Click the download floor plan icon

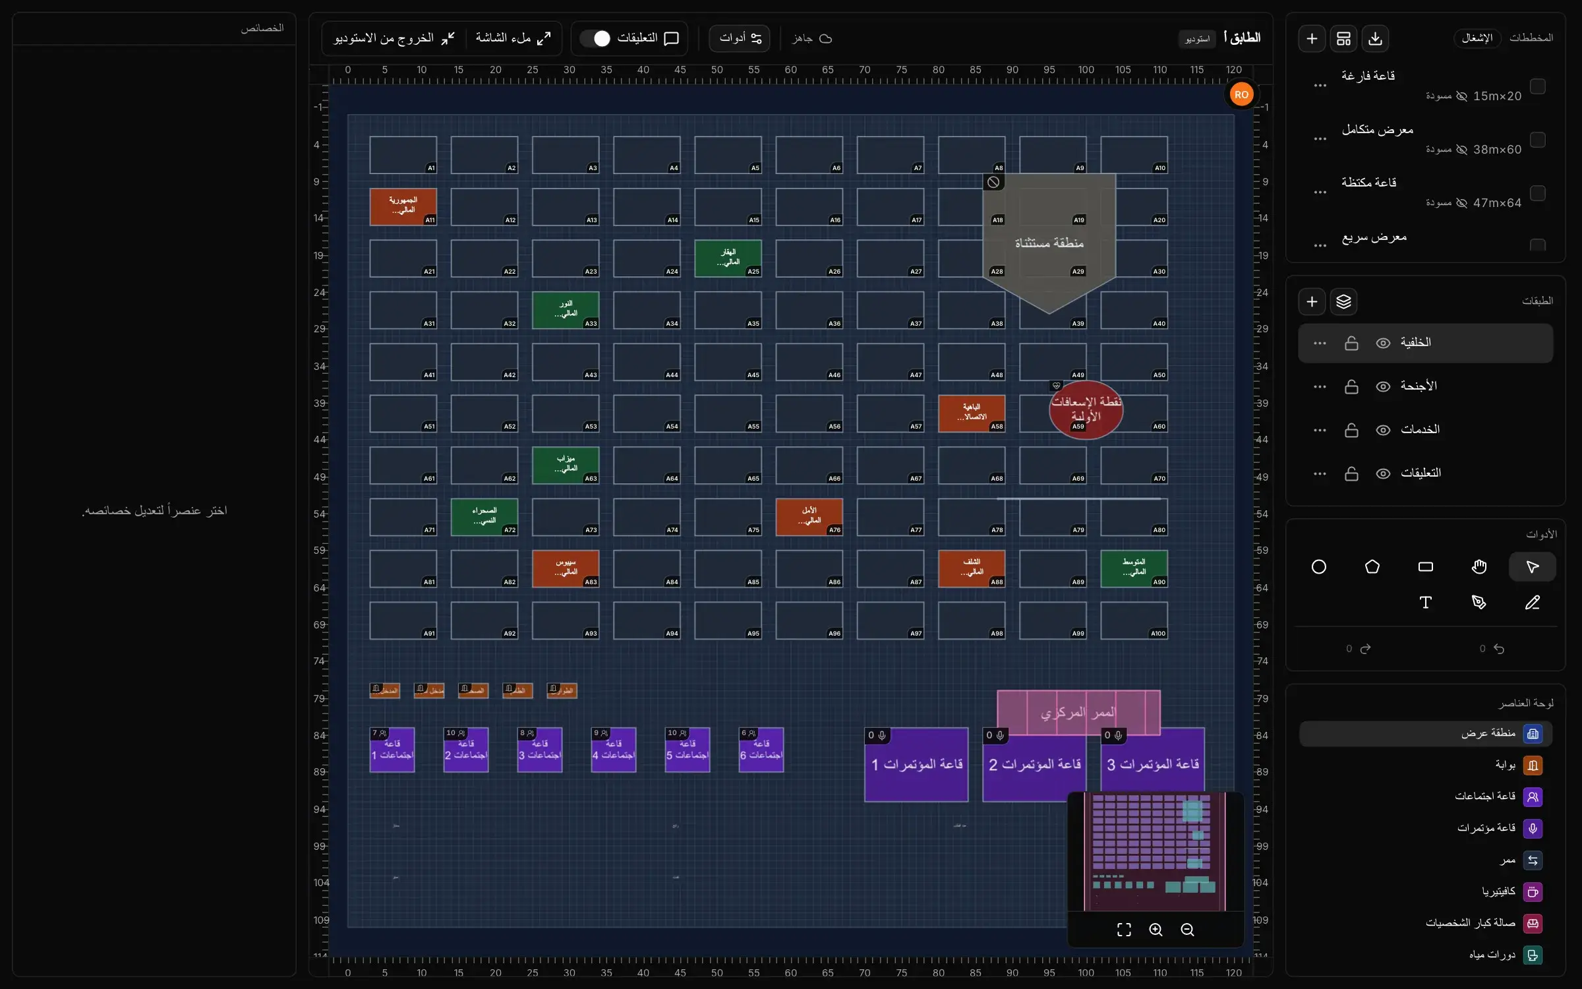[1375, 39]
